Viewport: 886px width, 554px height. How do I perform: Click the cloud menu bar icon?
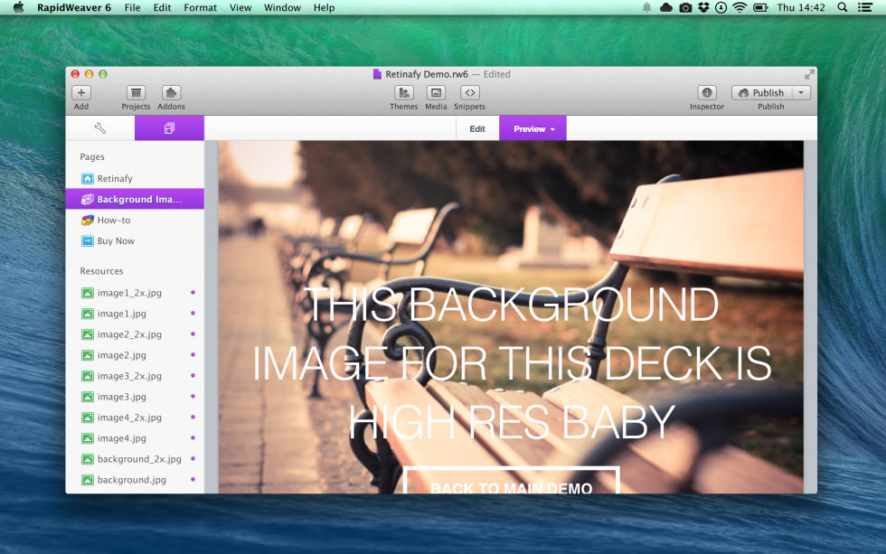(x=666, y=7)
